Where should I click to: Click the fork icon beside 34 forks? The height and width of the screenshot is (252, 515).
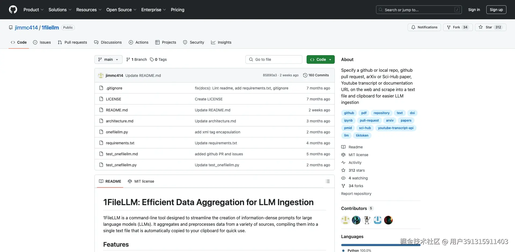343,186
